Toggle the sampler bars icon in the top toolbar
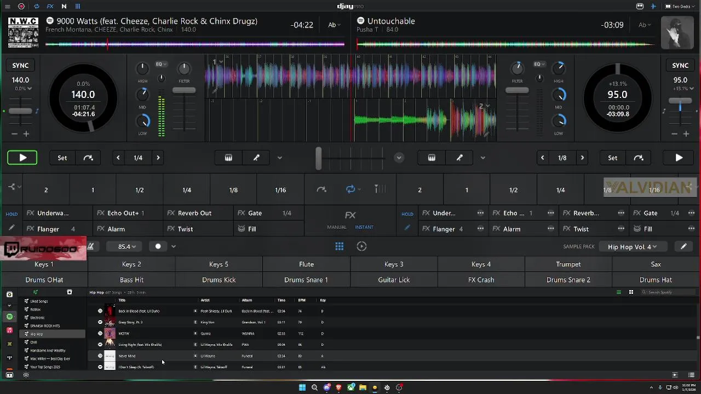The width and height of the screenshot is (701, 394). (x=78, y=6)
